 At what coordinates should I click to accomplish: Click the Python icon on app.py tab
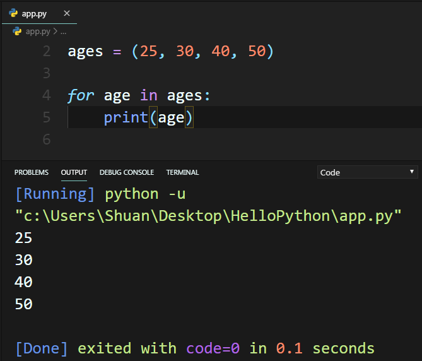pos(13,13)
